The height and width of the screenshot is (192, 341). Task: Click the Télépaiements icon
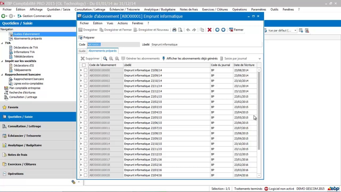click(11, 70)
